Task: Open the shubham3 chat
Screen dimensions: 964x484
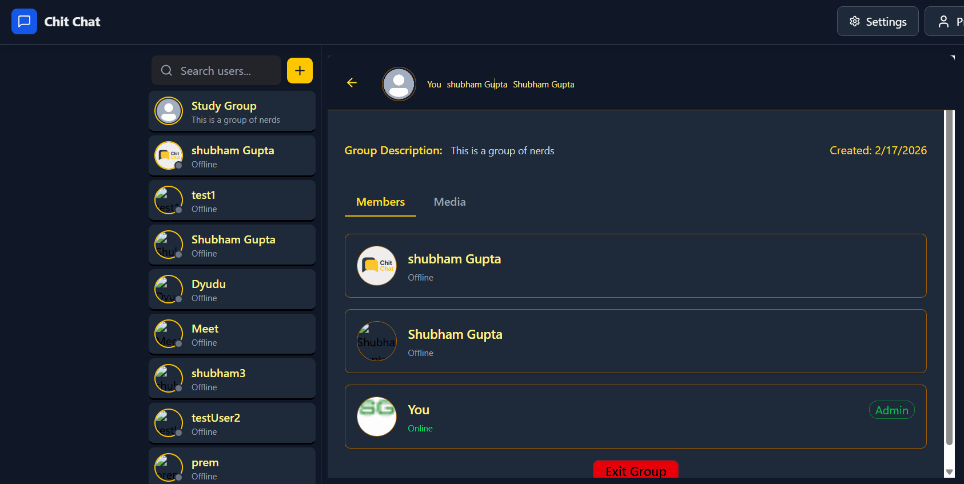Action: click(x=232, y=379)
